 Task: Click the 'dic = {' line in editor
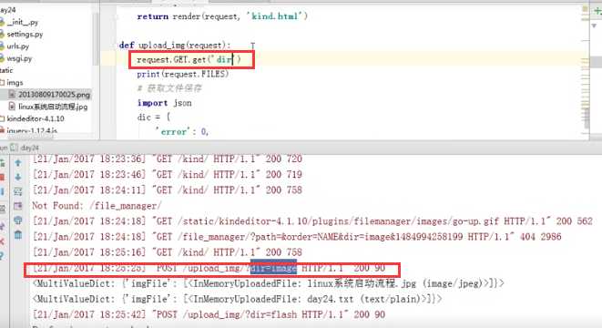[x=154, y=117]
